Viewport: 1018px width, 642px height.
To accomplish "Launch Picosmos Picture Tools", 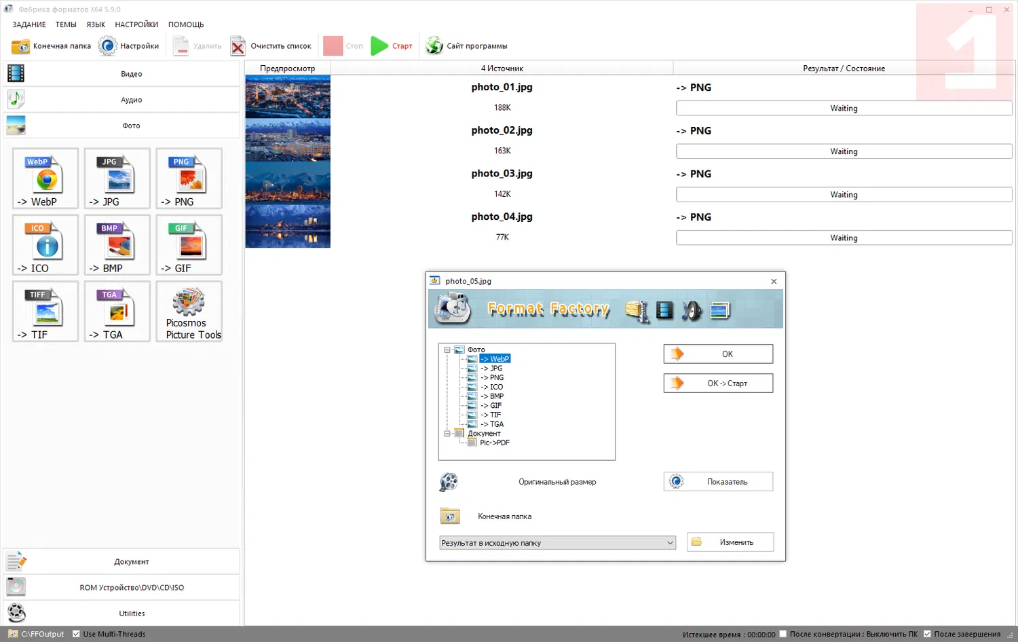I will [189, 311].
